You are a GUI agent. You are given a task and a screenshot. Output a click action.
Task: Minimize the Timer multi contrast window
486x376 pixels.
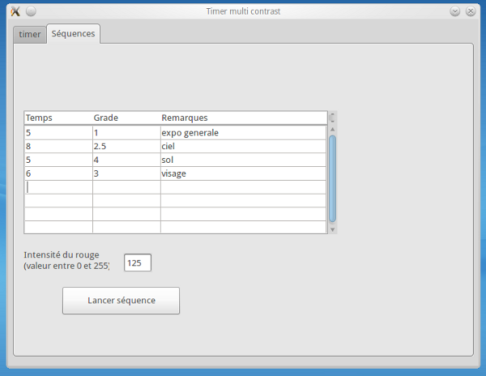455,11
